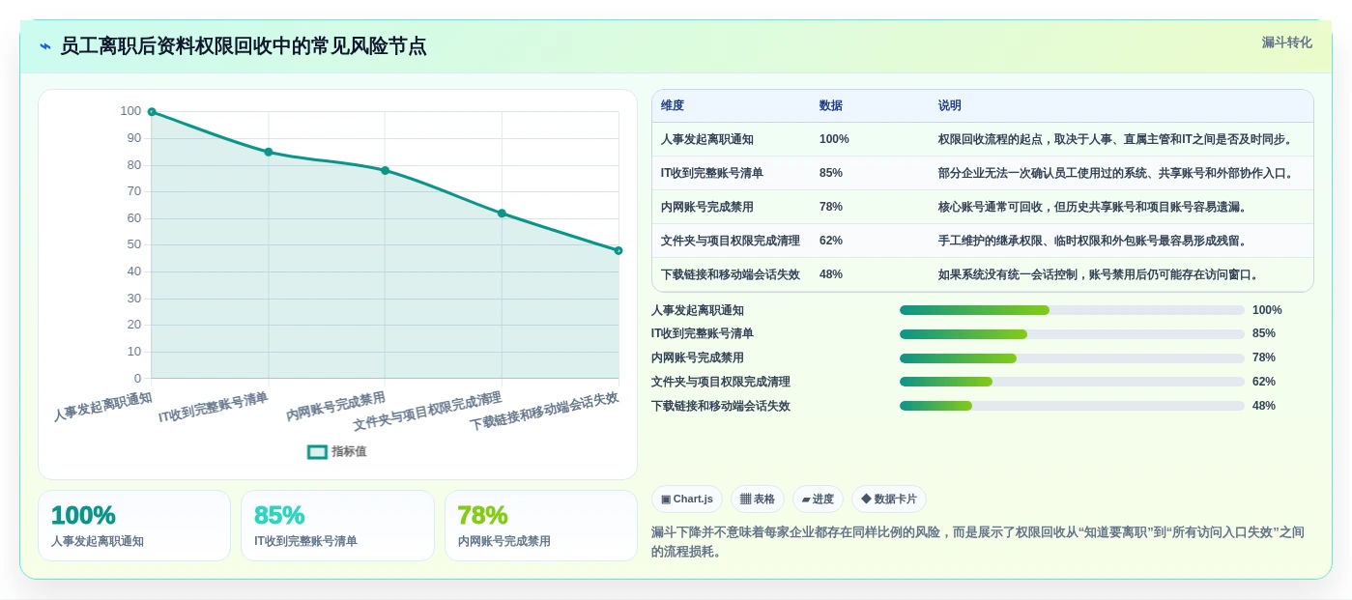Viewport: 1352px width, 600px height.
Task: Click the 85% progress bar for IT收到完整账号清单
Action: click(x=1072, y=334)
